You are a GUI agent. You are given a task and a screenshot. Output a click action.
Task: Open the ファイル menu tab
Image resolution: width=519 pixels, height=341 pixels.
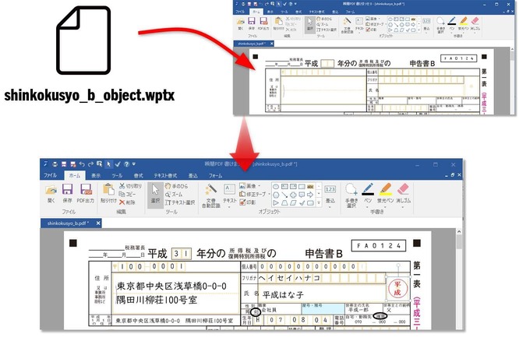click(50, 176)
